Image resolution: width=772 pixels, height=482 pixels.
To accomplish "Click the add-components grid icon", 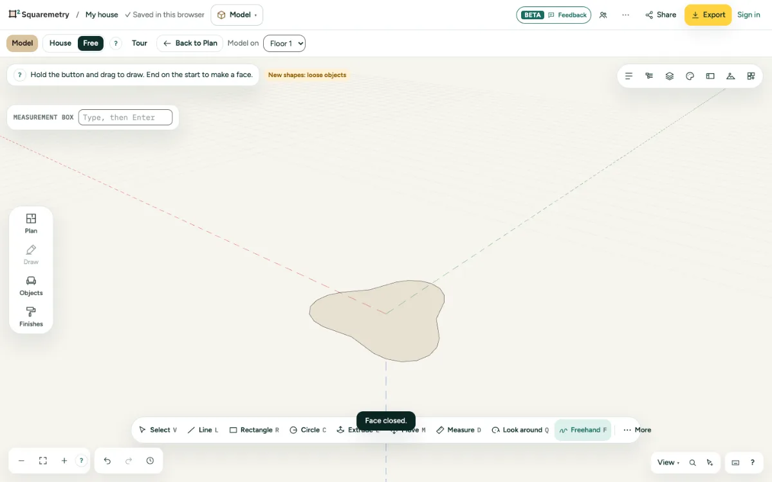I will [751, 76].
